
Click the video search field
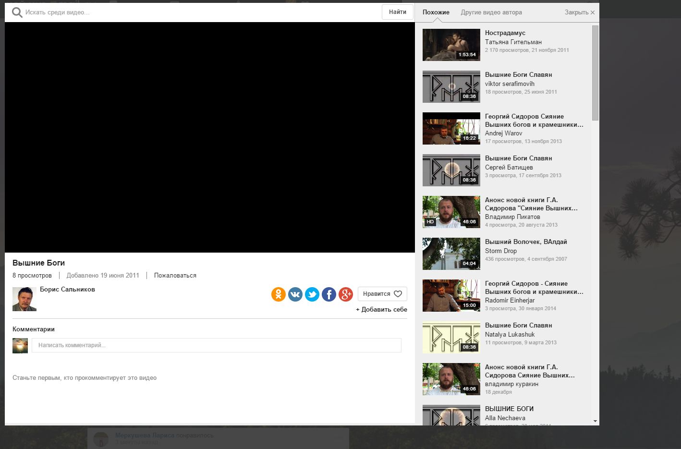[202, 12]
